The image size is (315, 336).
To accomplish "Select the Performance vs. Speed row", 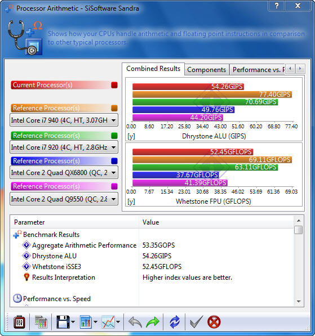I will [57, 299].
